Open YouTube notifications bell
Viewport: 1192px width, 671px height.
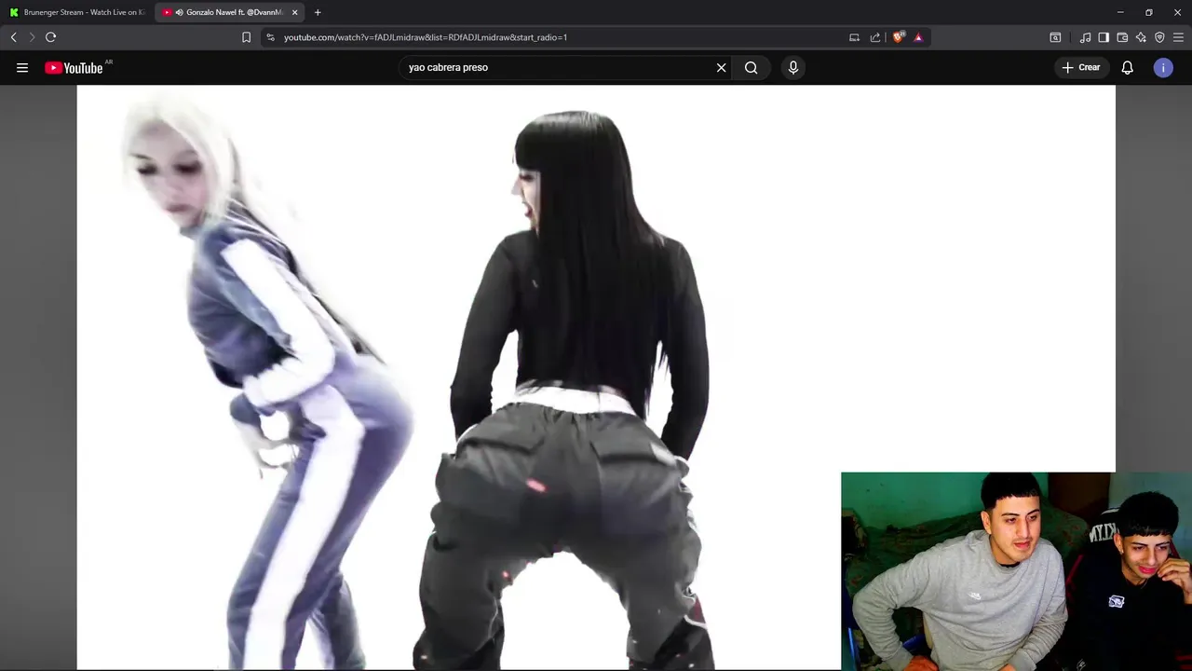click(1127, 67)
